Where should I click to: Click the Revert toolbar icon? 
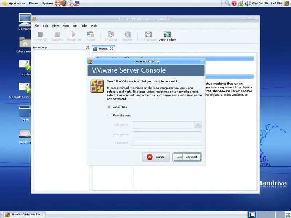pyautogui.click(x=128, y=34)
